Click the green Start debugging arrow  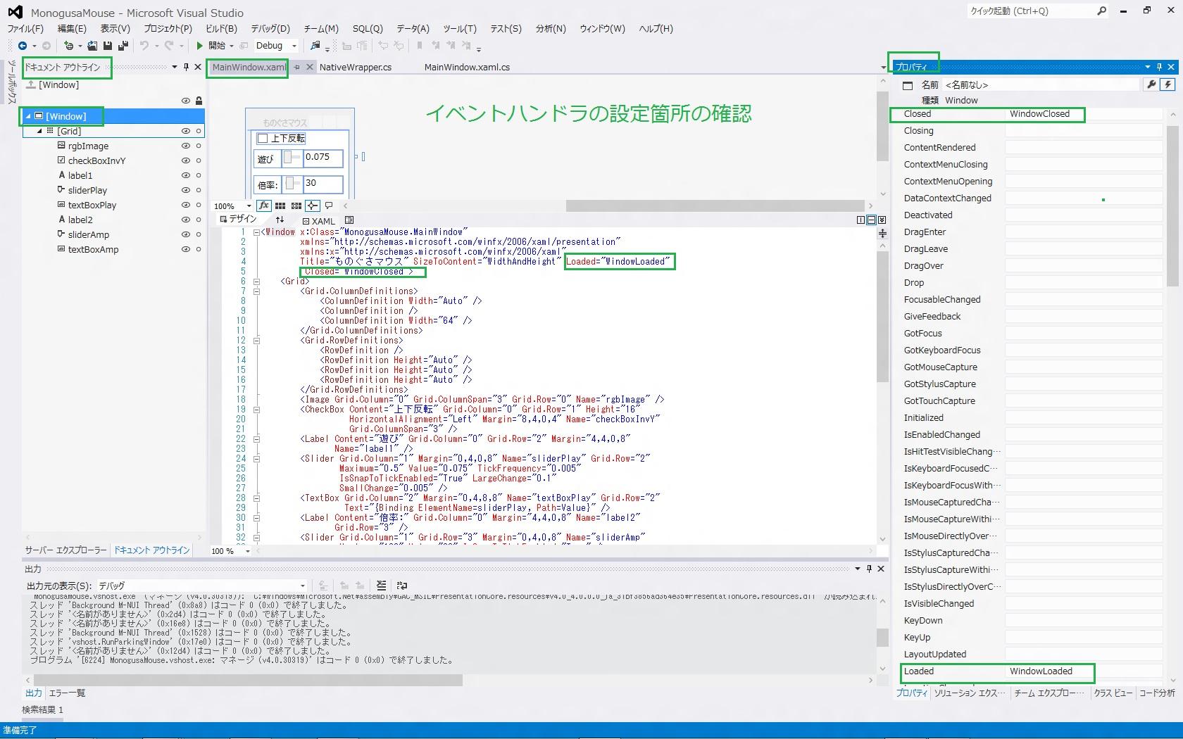(x=200, y=46)
